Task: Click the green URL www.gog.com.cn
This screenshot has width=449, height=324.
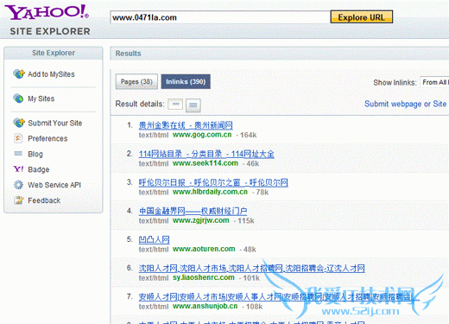Action: pyautogui.click(x=202, y=135)
